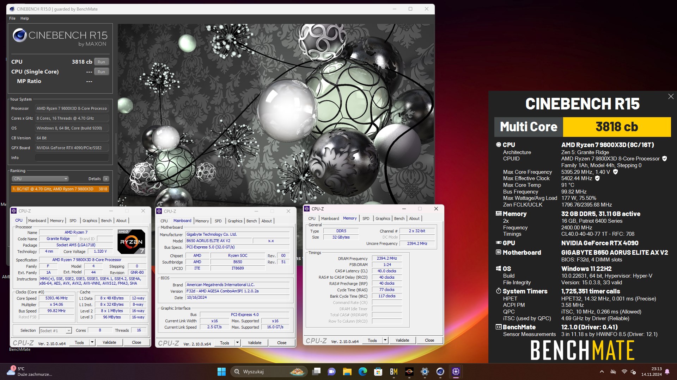Open the Settings gear taskbar icon
The width and height of the screenshot is (677, 380).
(425, 372)
